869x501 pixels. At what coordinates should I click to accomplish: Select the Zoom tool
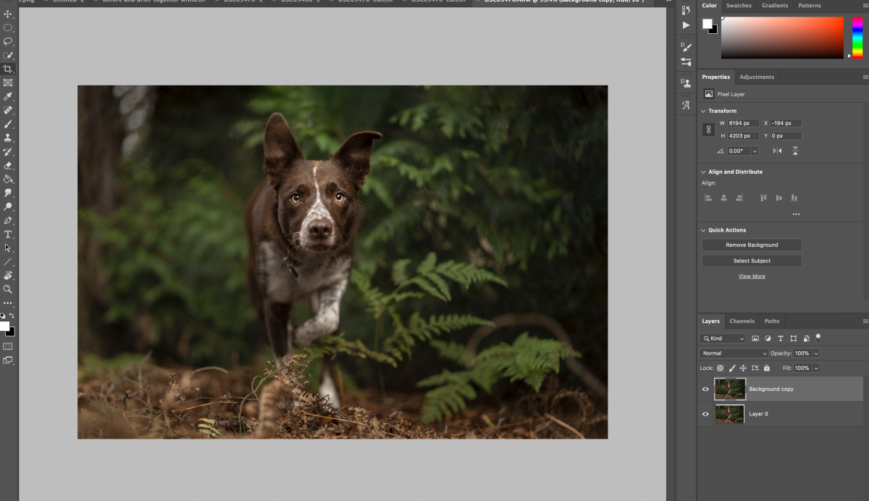[x=9, y=289]
